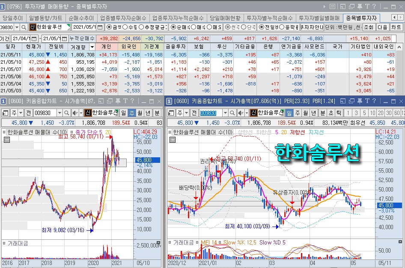
Task: Select 순매수 radio button
Action: (173, 27)
